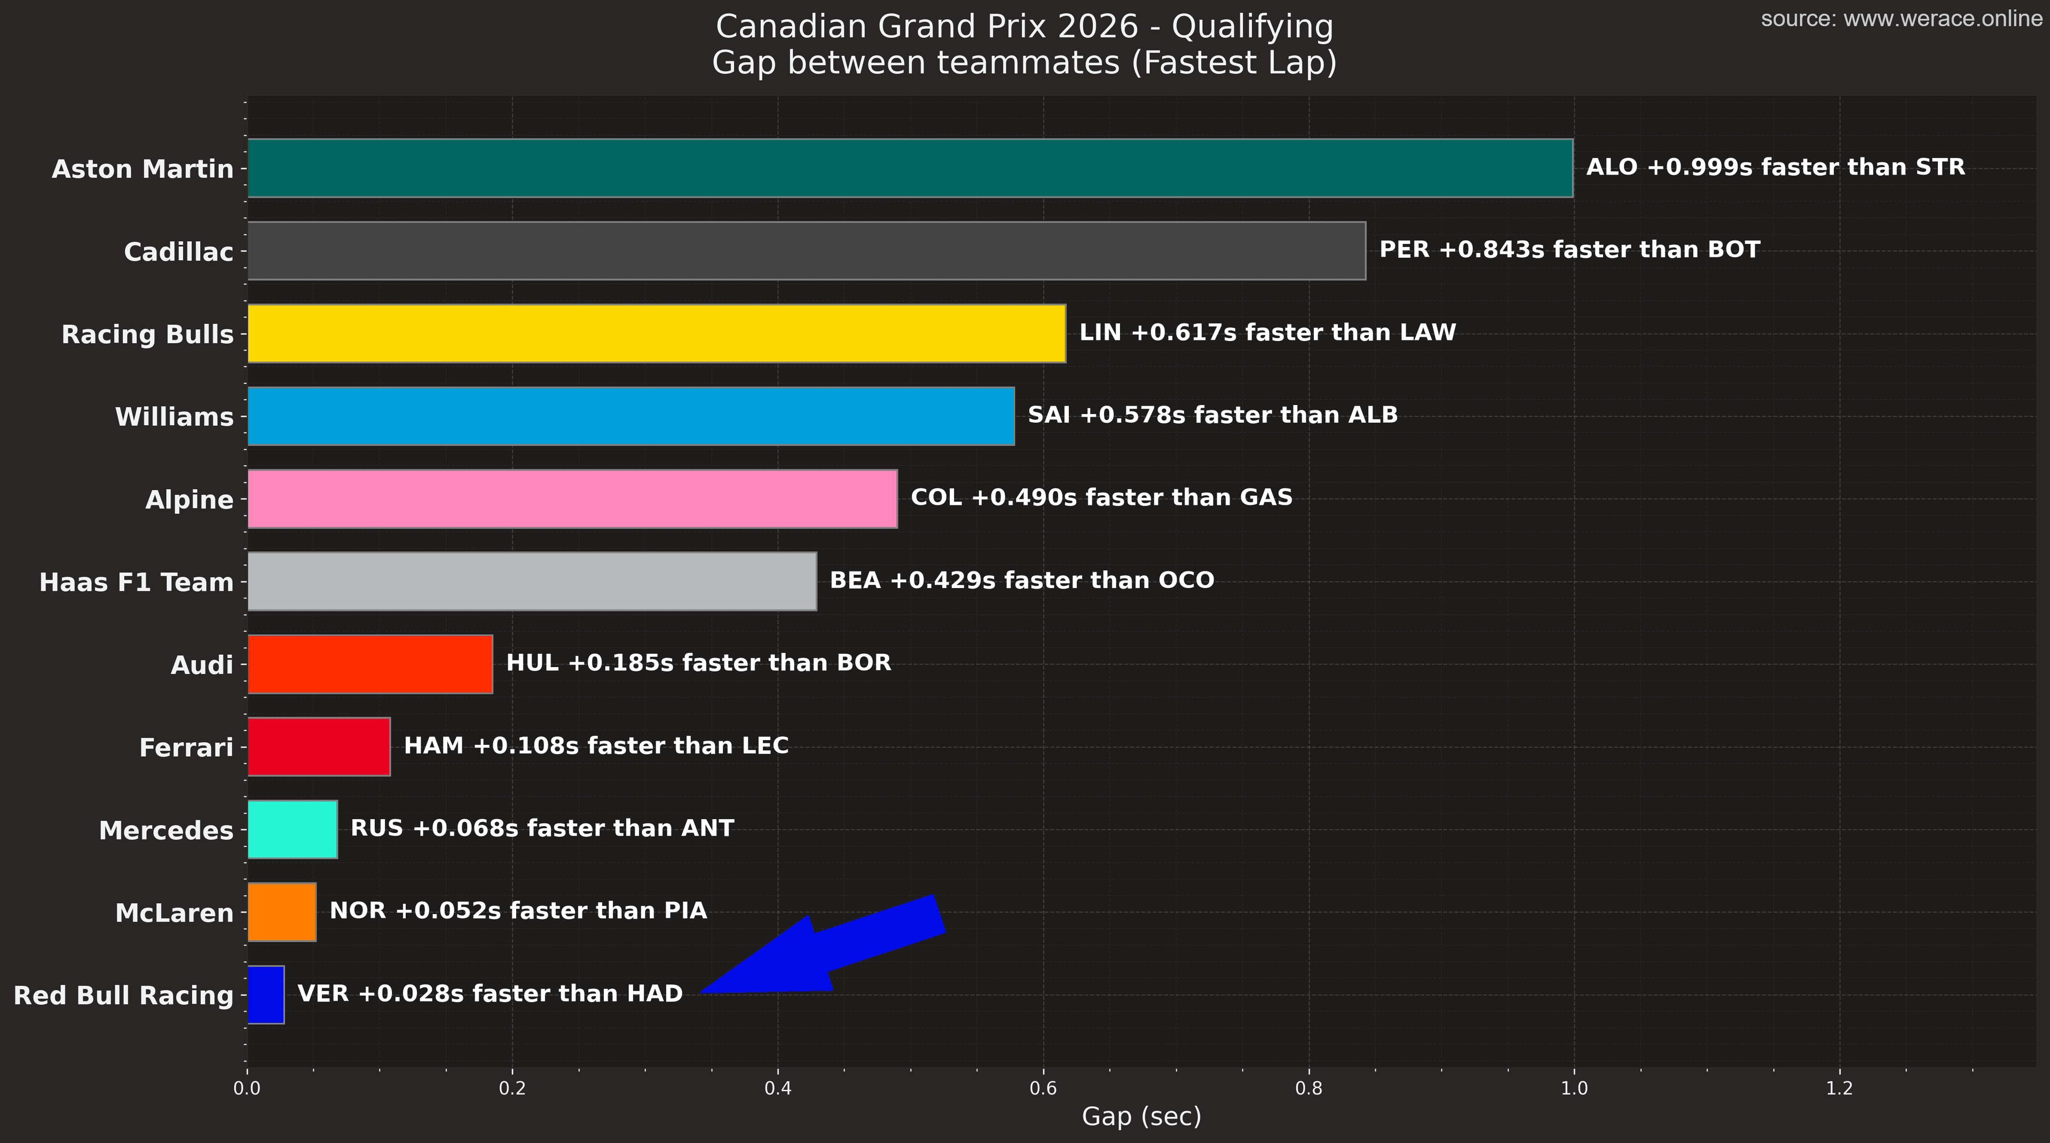Click the "0.4" x-axis tick label
The width and height of the screenshot is (2050, 1143).
[x=778, y=1088]
